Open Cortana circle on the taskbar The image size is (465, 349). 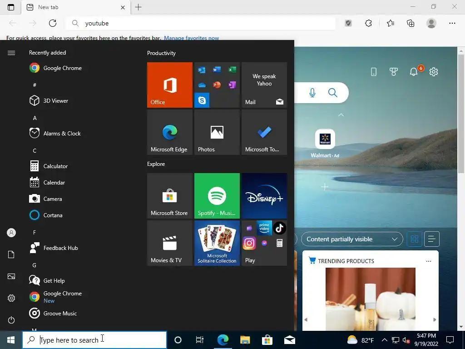pos(178,340)
